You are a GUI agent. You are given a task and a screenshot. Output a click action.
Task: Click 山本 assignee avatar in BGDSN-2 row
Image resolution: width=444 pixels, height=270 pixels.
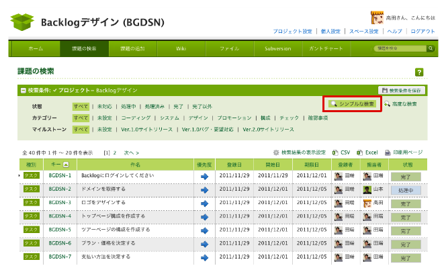click(367, 190)
